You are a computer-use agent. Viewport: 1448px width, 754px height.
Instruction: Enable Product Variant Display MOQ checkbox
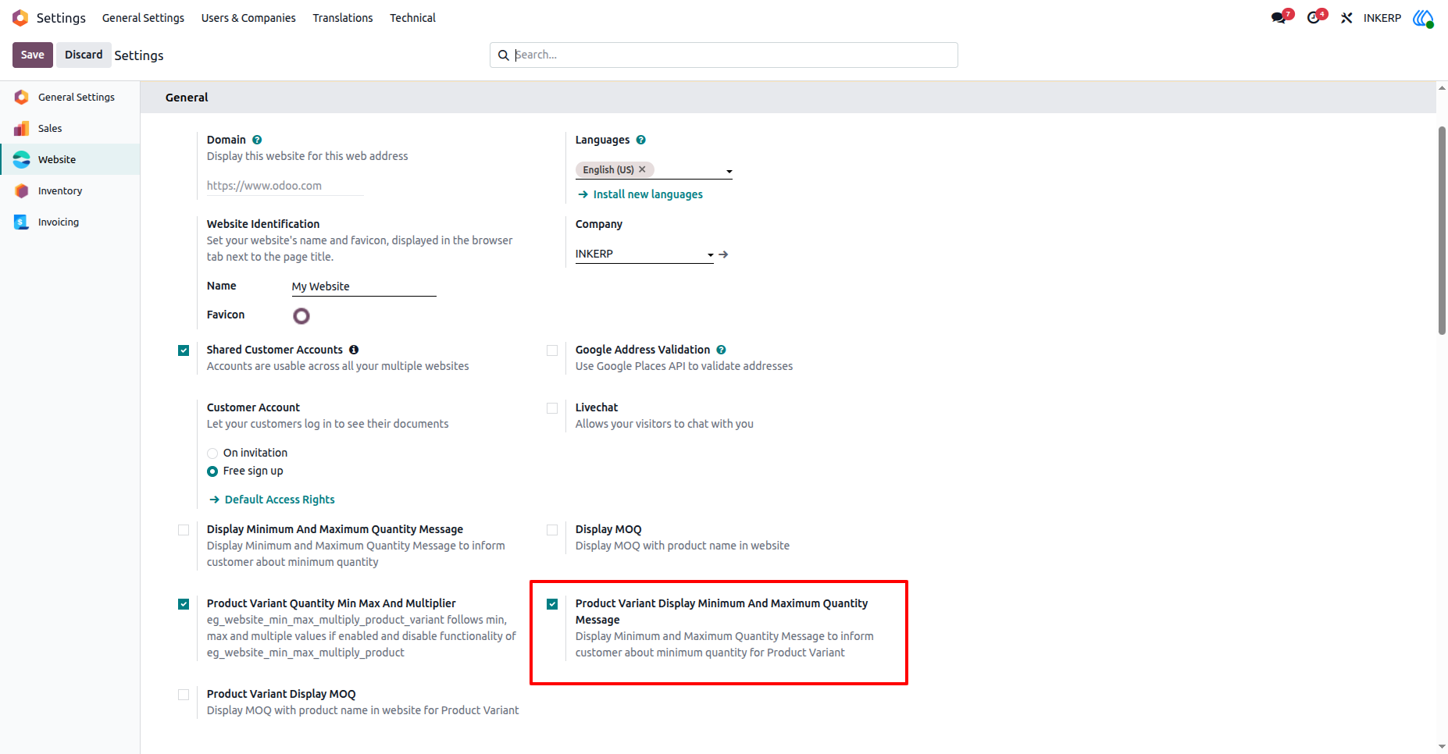pyautogui.click(x=184, y=695)
